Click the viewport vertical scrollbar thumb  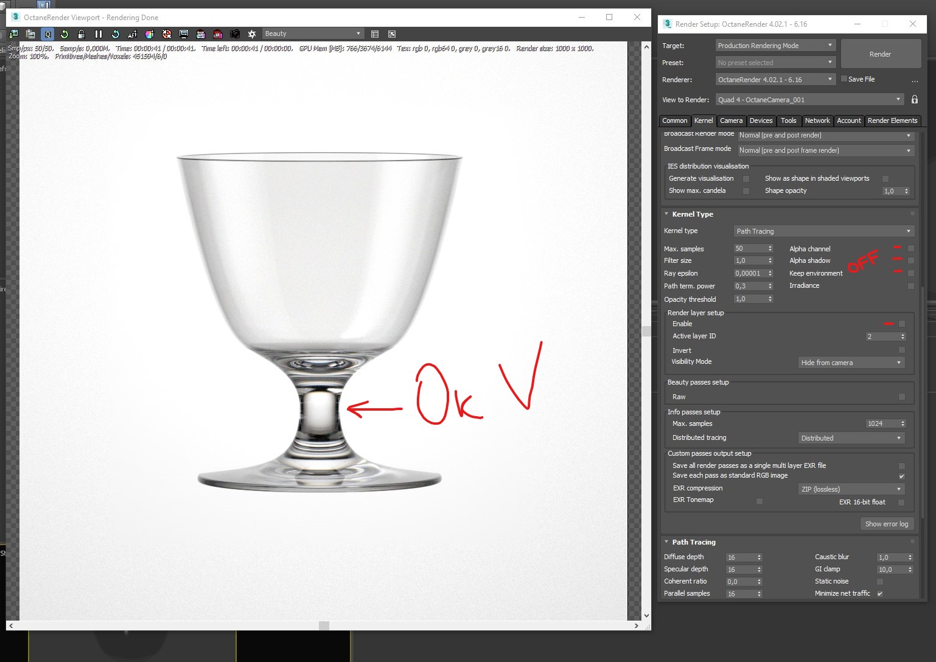tap(646, 331)
